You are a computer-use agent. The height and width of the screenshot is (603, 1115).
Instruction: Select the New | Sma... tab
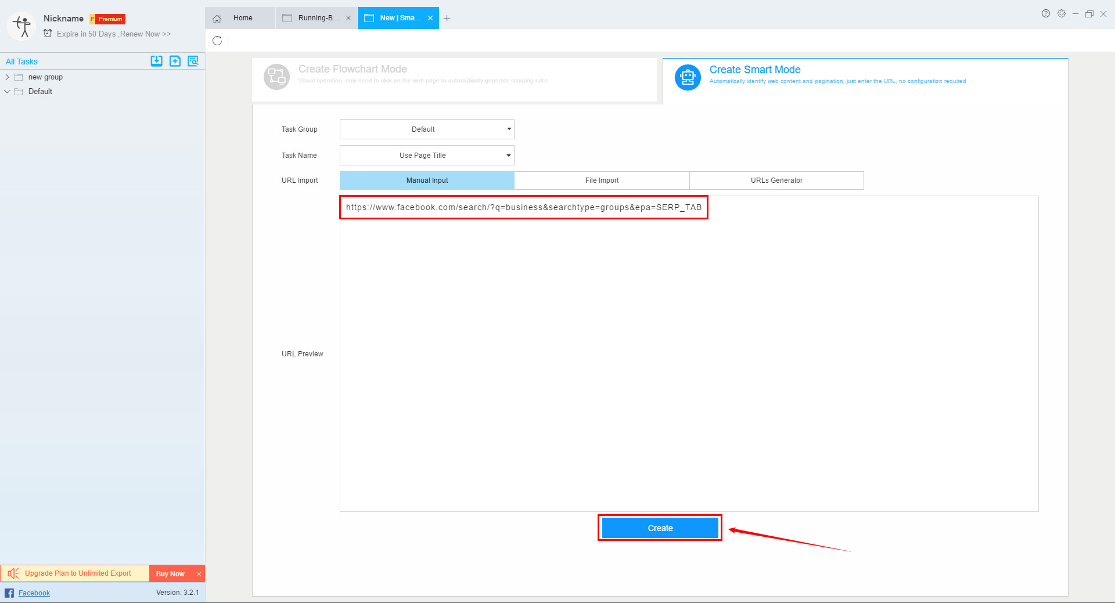(x=398, y=18)
